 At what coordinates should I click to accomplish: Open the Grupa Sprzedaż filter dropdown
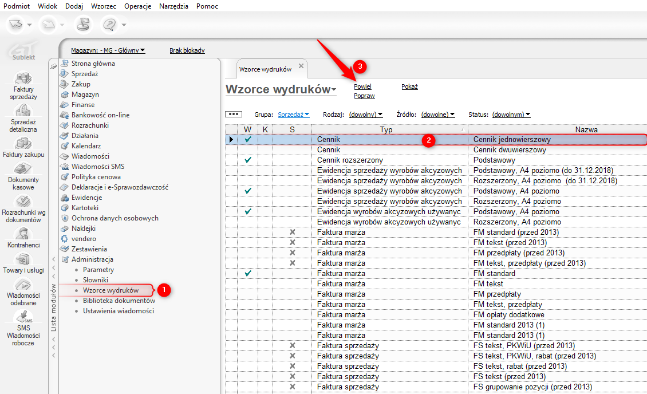[293, 115]
